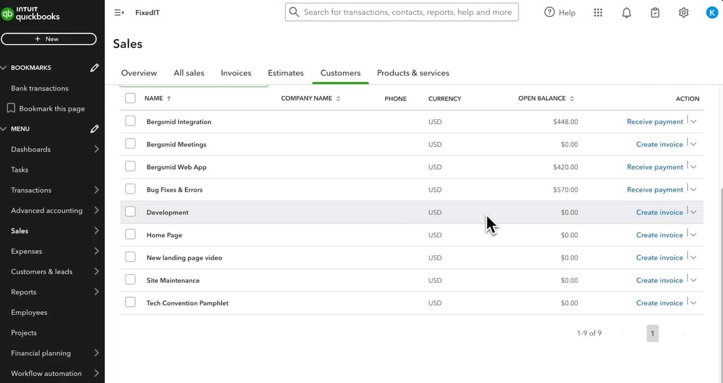Open the Products & services tab

pos(413,73)
